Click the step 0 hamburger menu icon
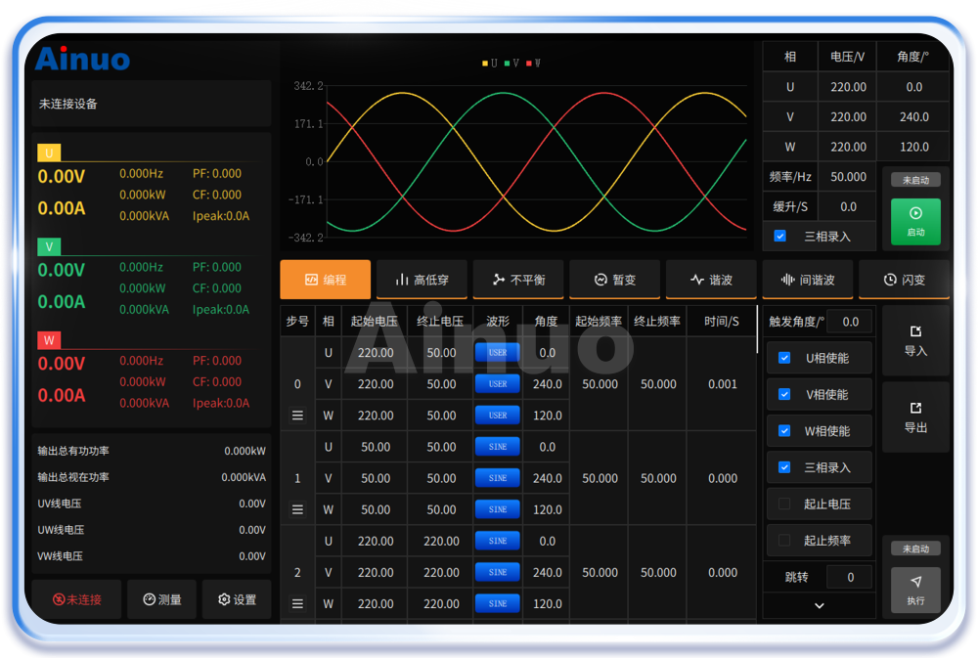978x658 pixels. click(x=298, y=416)
